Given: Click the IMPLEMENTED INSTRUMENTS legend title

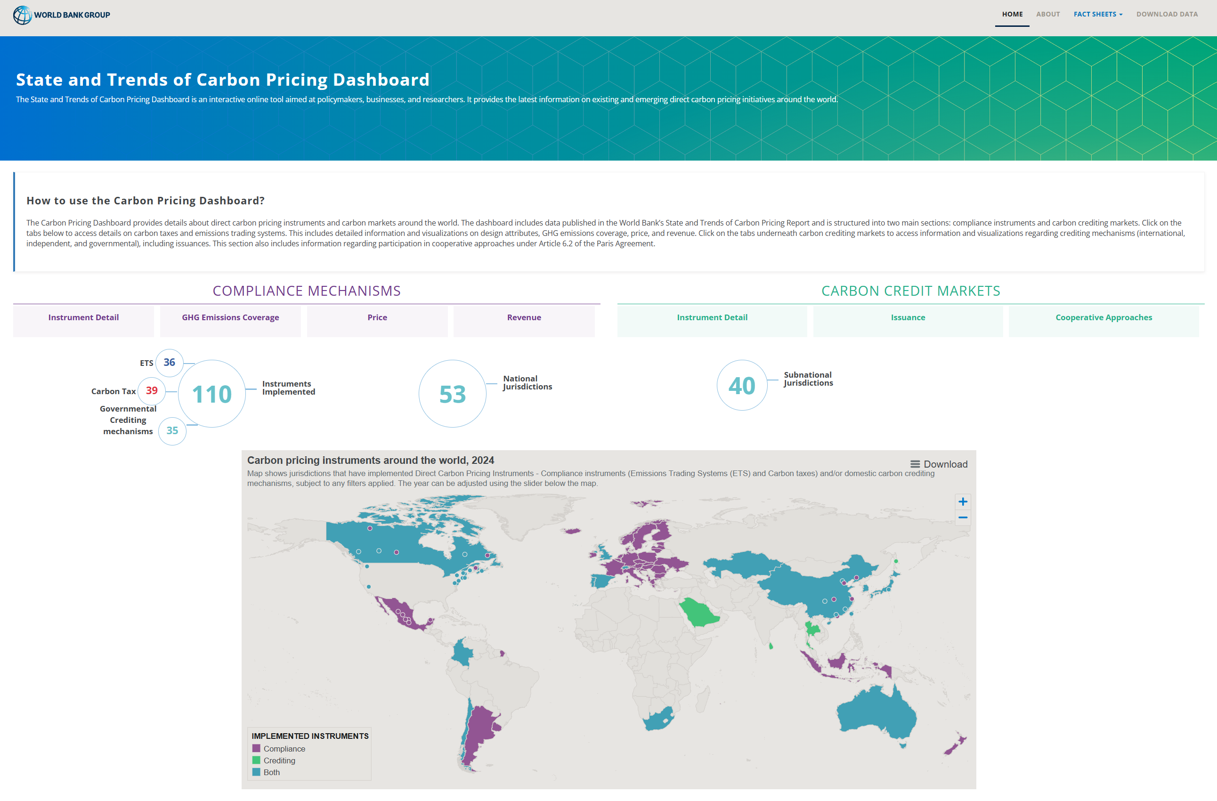Looking at the screenshot, I should point(310,736).
